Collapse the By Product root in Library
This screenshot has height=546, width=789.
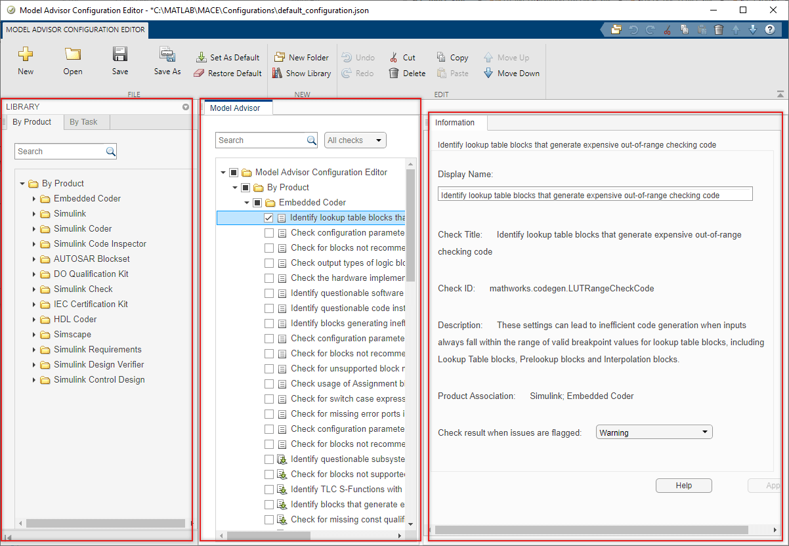[x=22, y=184]
